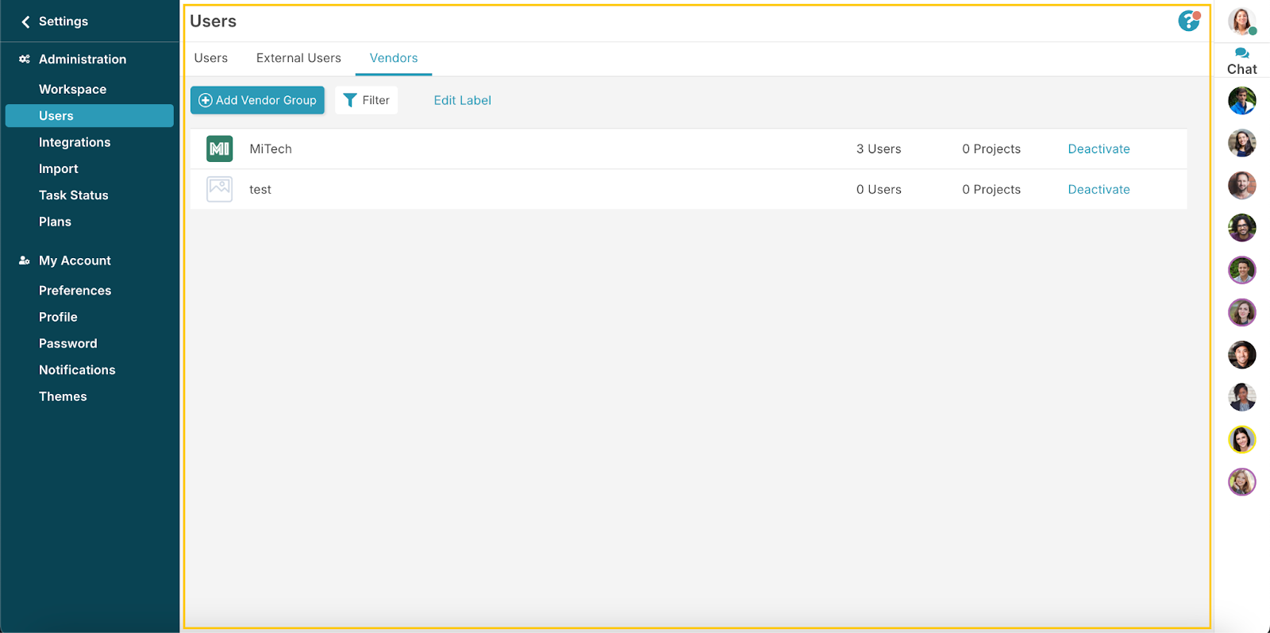Deactivate the MiTech vendor group
The width and height of the screenshot is (1270, 633).
click(x=1099, y=149)
